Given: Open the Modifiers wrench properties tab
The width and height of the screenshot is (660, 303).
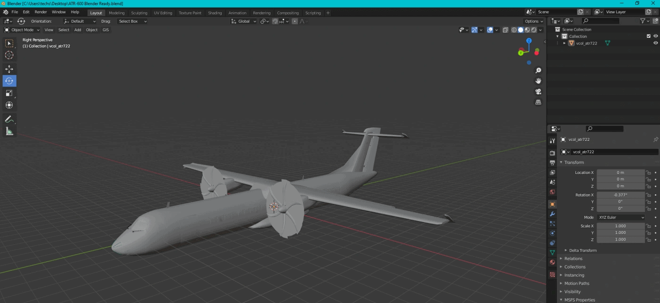Looking at the screenshot, I should click(552, 214).
